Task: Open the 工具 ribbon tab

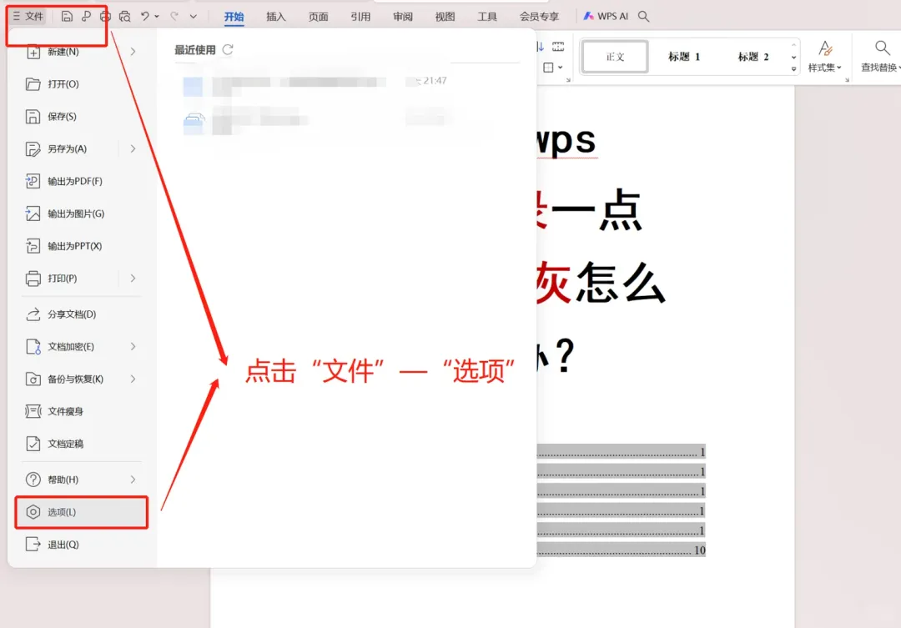Action: point(487,17)
